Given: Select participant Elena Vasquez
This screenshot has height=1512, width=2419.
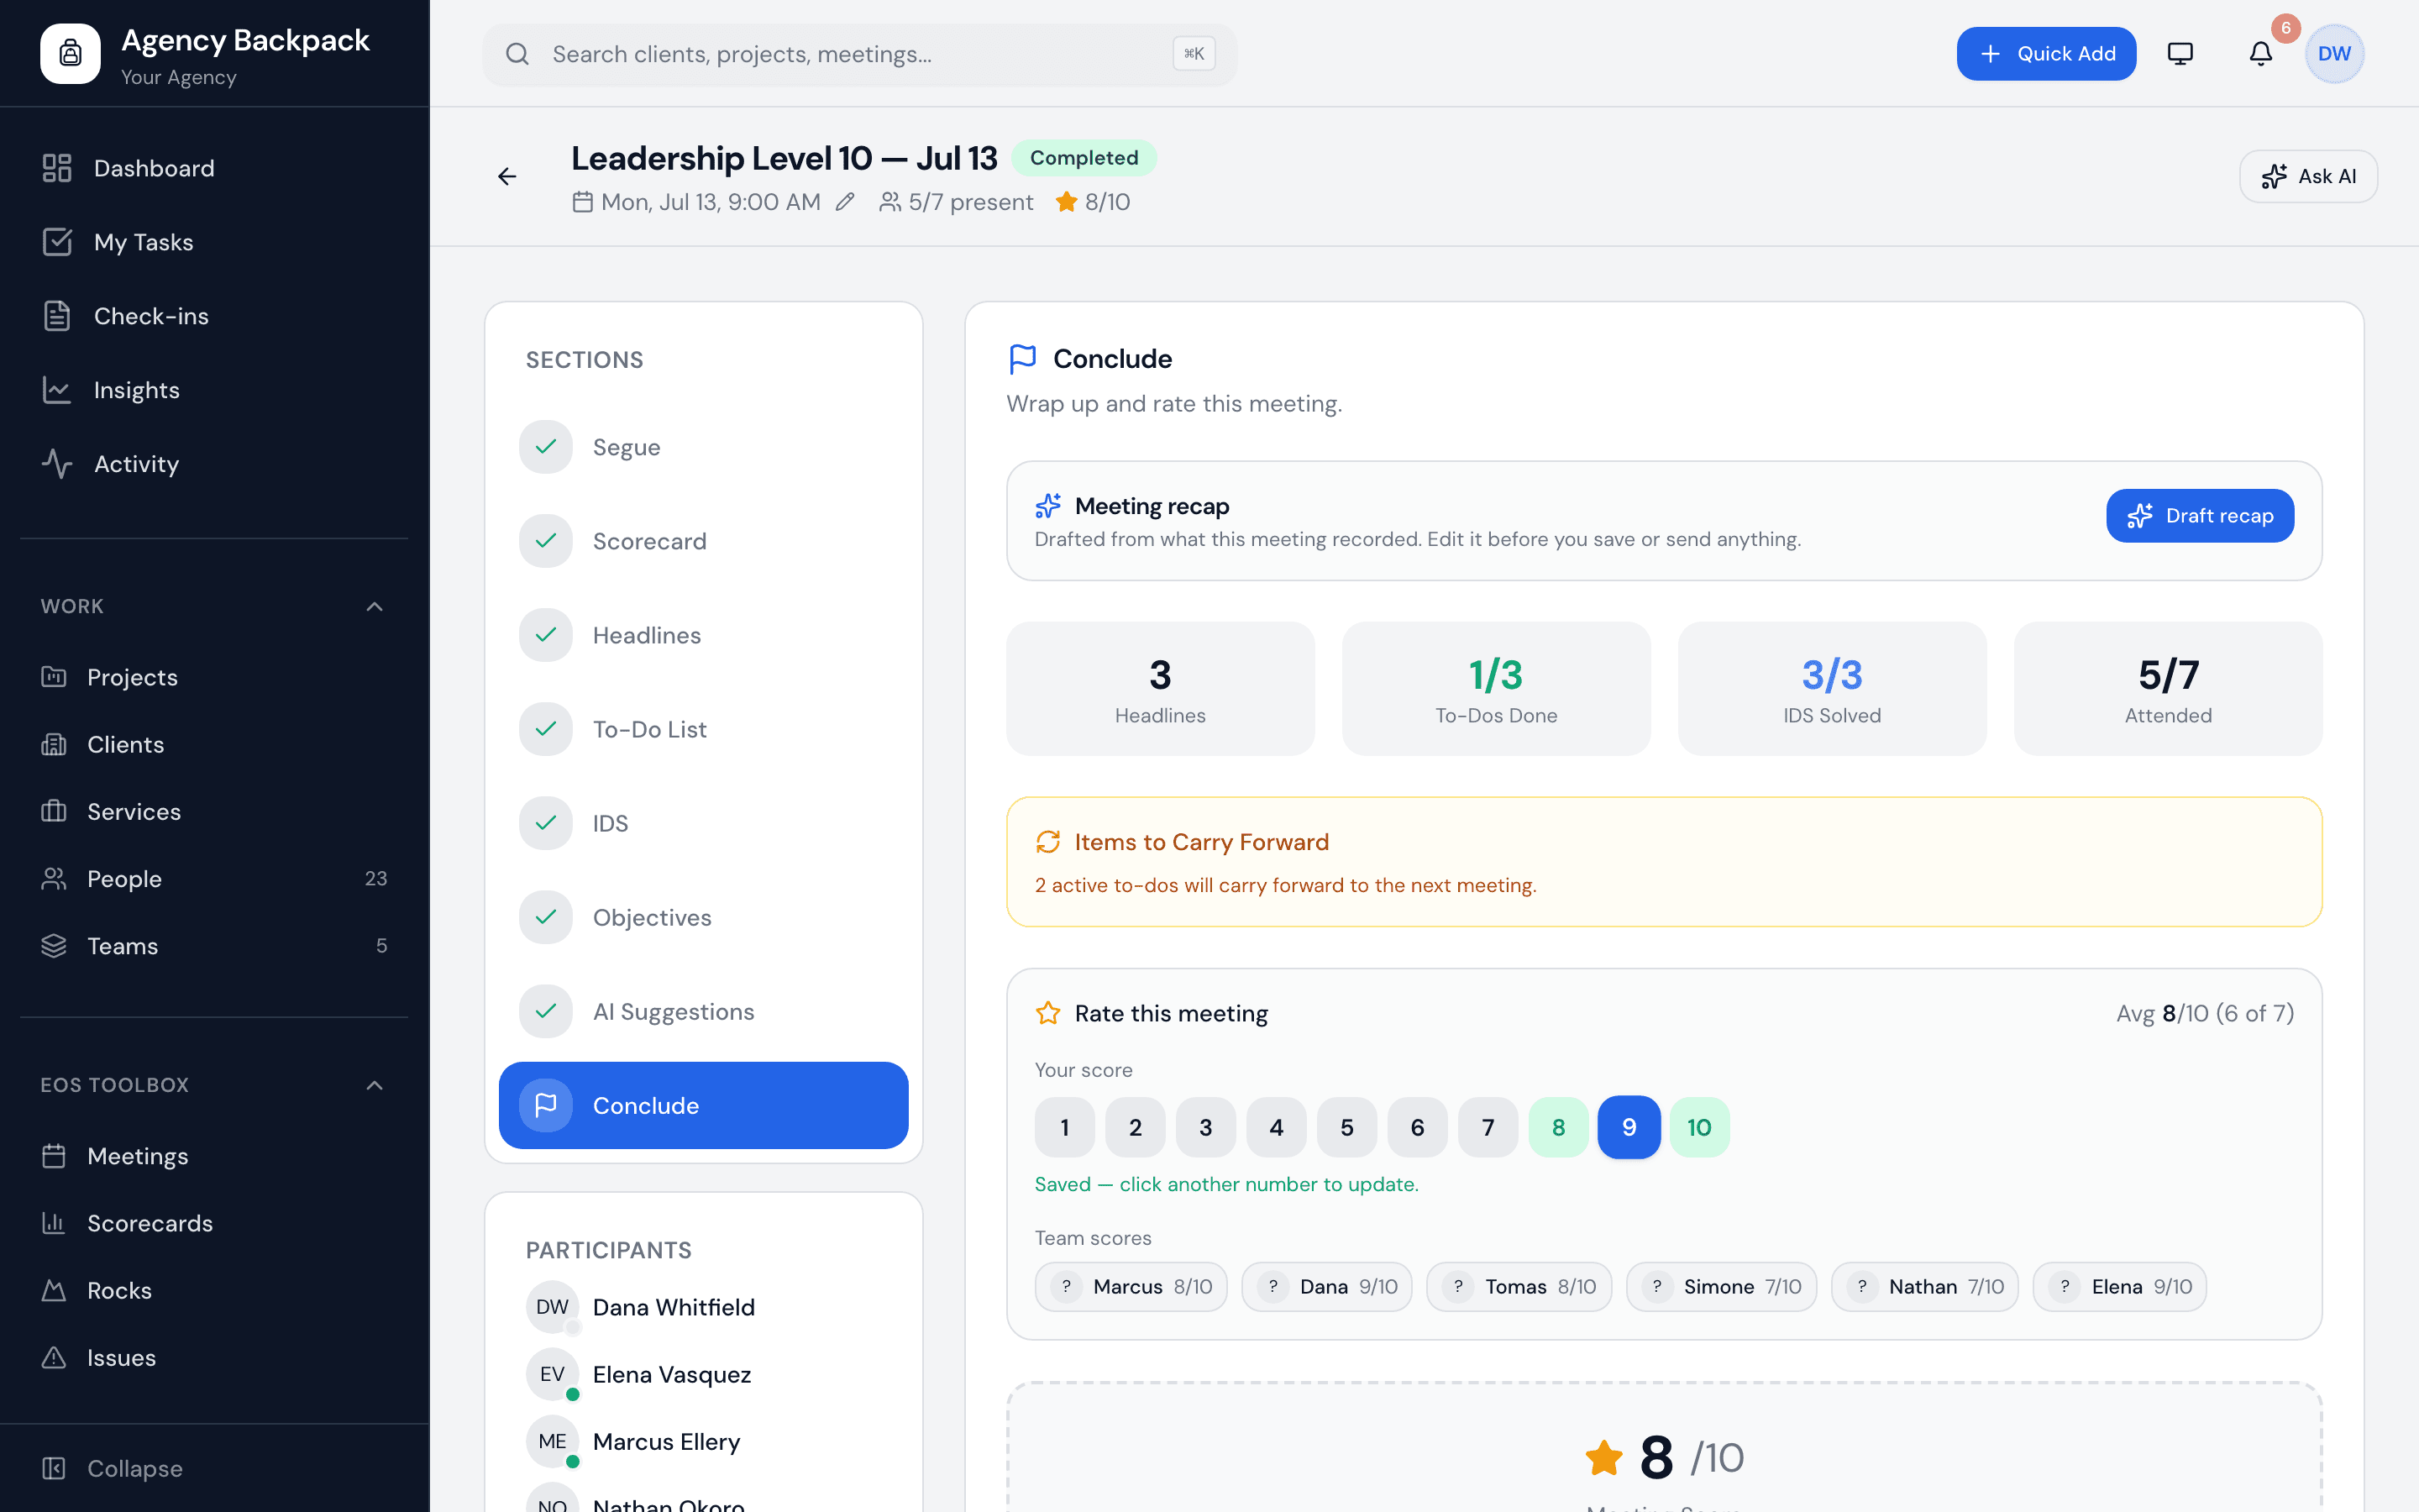Looking at the screenshot, I should (x=704, y=1374).
